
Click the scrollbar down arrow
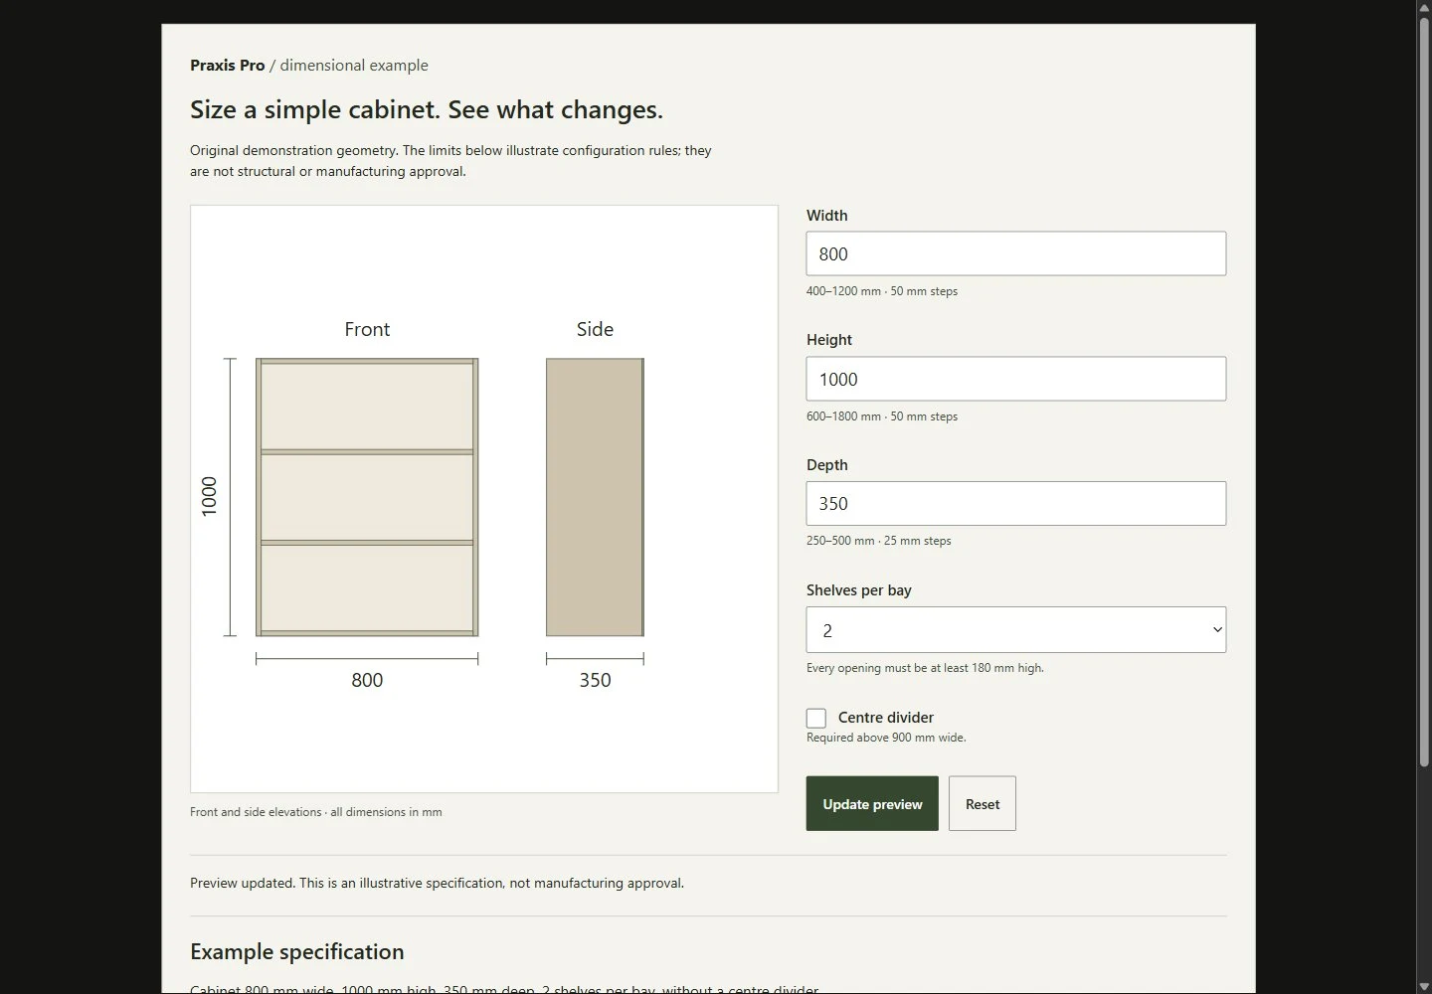pos(1424,986)
